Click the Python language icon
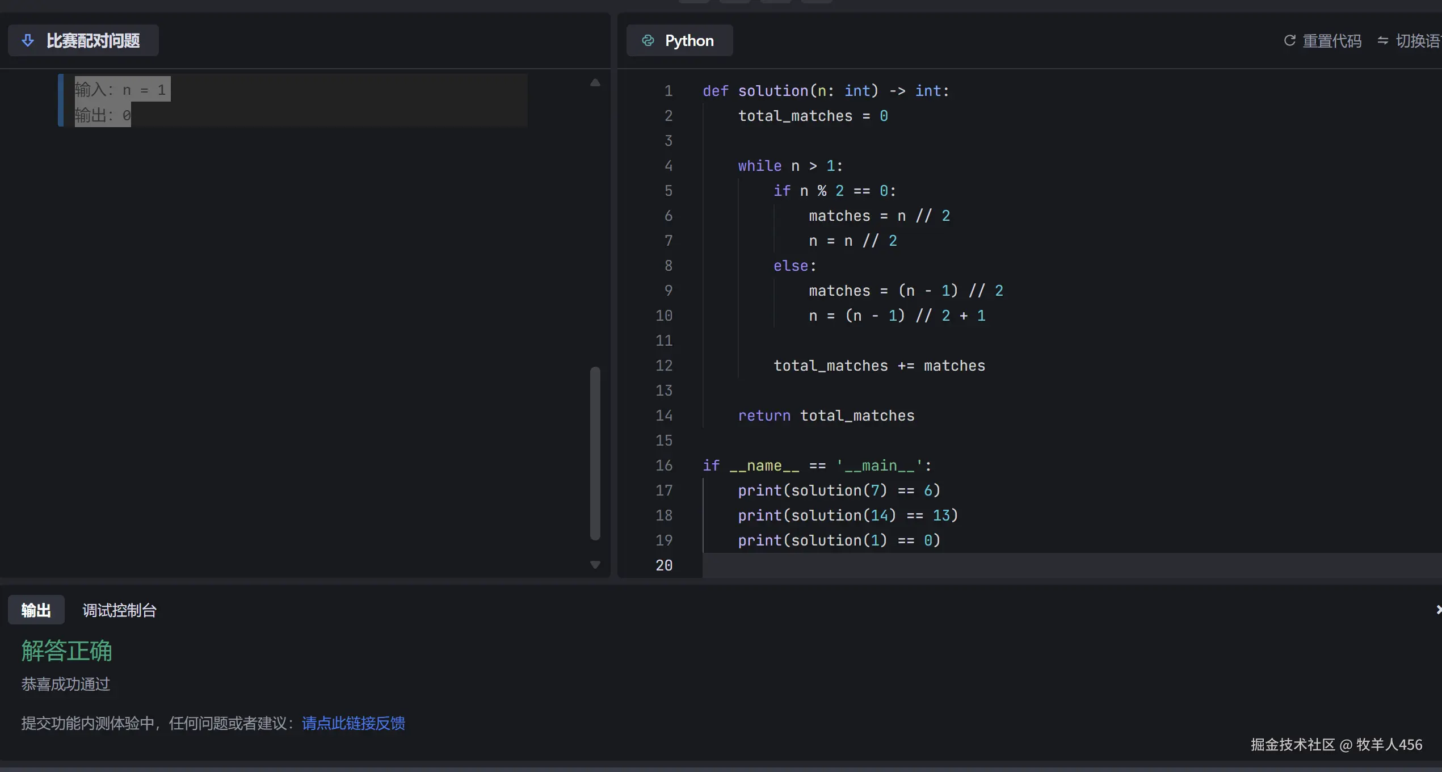The height and width of the screenshot is (772, 1442). point(648,40)
